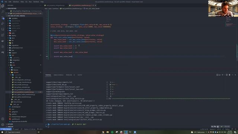Open the Accounts icon in activity bar
Screen dimensions: 238x134
pos(3,119)
